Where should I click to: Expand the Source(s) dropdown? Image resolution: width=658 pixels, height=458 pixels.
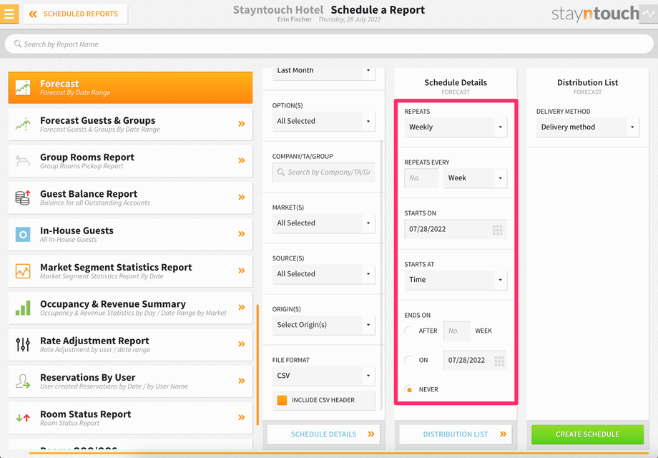(x=323, y=274)
